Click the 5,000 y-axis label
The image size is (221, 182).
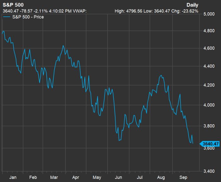click(x=209, y=14)
